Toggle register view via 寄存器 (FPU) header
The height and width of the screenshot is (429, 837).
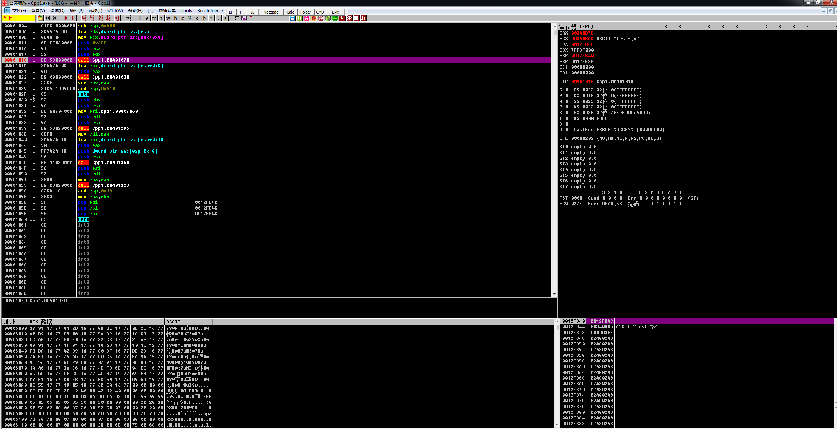(x=577, y=27)
